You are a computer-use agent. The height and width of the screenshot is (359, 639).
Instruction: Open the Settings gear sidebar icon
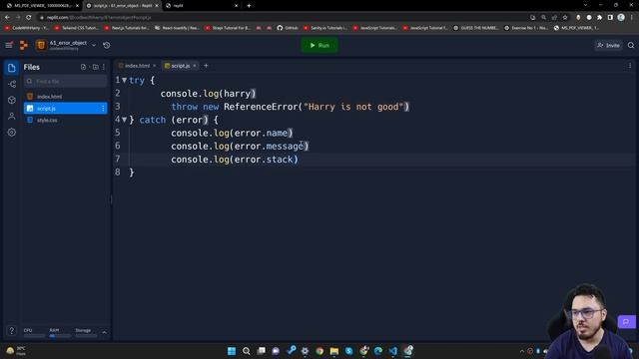11,133
